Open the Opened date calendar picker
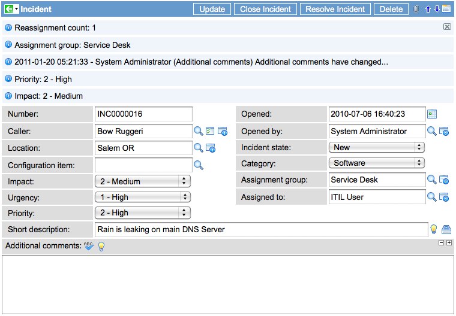The height and width of the screenshot is (316, 456). [x=431, y=114]
